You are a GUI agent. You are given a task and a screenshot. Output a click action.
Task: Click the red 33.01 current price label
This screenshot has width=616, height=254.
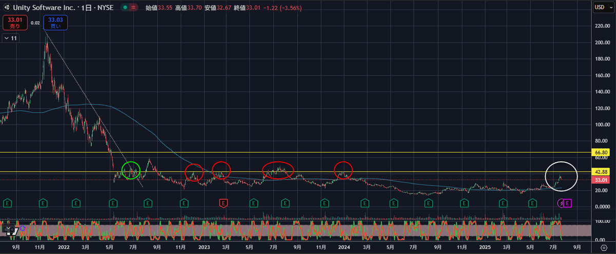[x=601, y=180]
